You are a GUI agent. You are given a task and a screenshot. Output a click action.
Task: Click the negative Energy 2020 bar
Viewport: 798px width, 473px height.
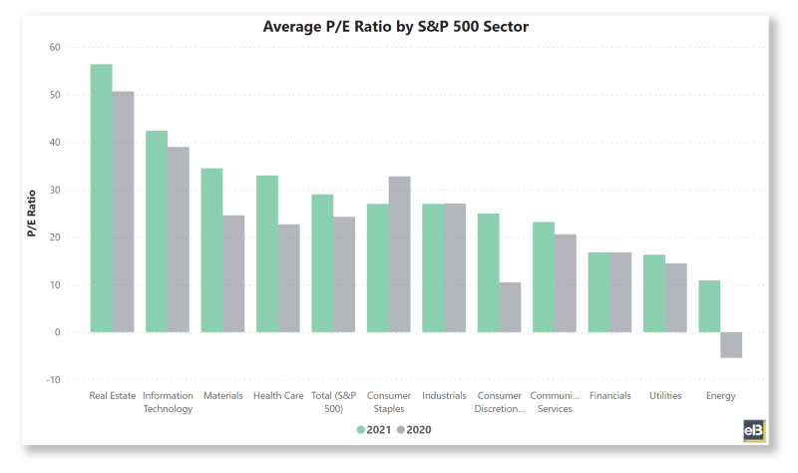coord(731,344)
